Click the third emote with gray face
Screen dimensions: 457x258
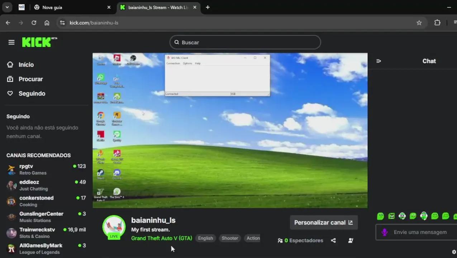(402, 216)
